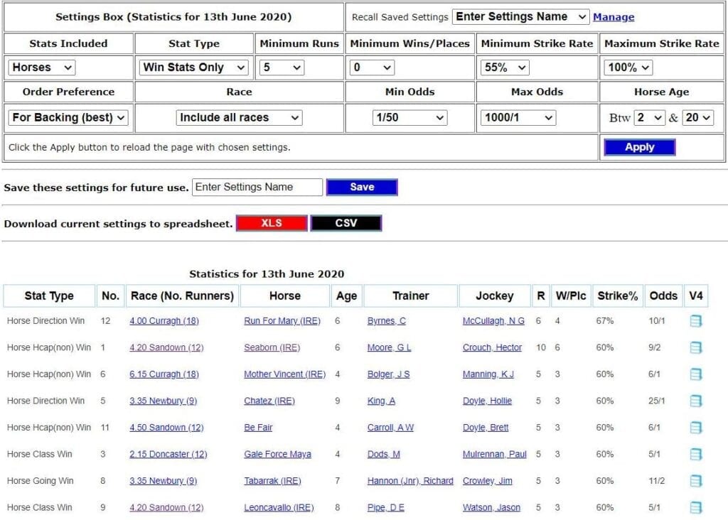The width and height of the screenshot is (728, 520).
Task: Open the Be Fair horse link
Action: [258, 428]
